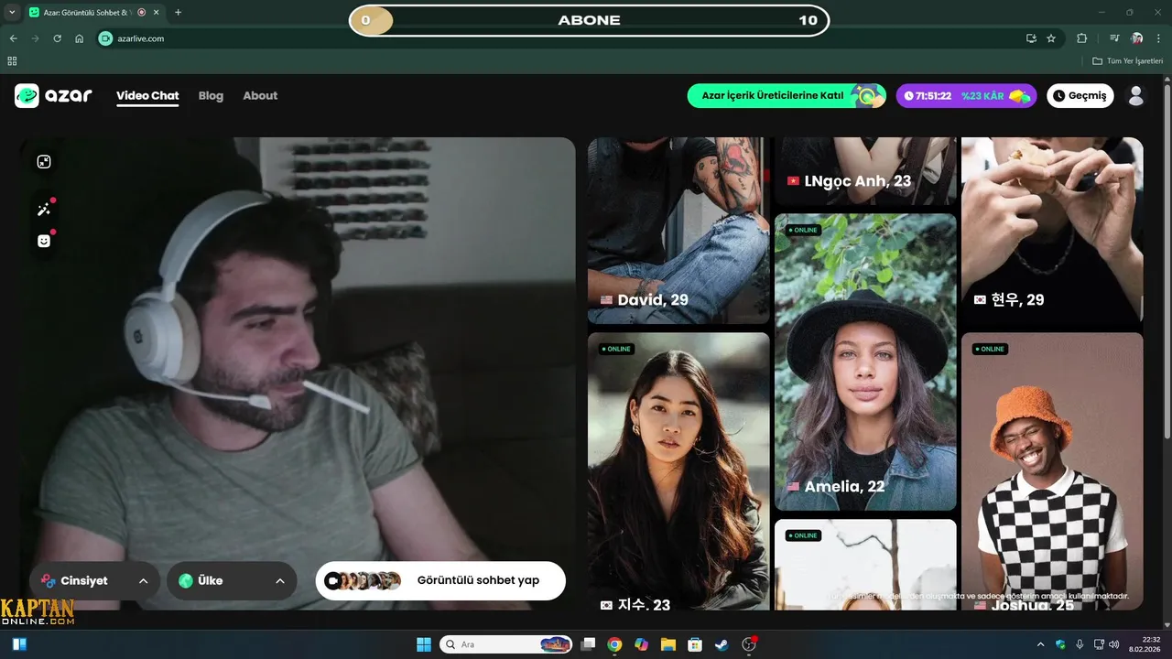Go to the Blog page
Viewport: 1172px width, 659px height.
[211, 95]
